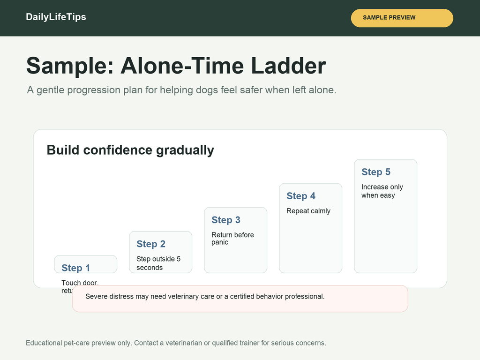Image resolution: width=480 pixels, height=360 pixels.
Task: Select the Step 3 card
Action: click(236, 240)
